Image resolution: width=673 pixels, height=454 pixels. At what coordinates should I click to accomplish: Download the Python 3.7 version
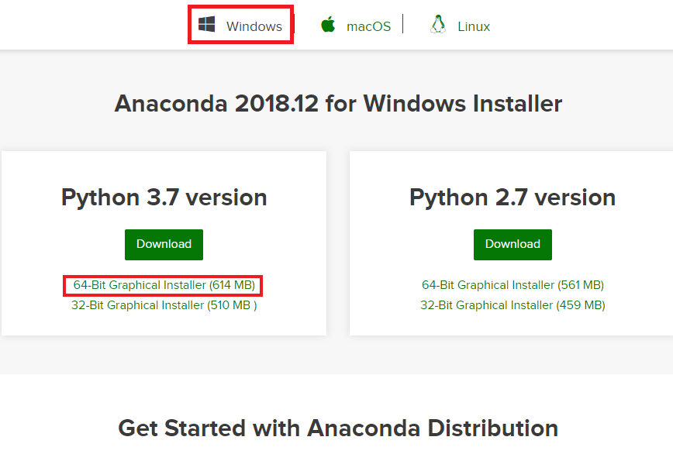(x=164, y=245)
